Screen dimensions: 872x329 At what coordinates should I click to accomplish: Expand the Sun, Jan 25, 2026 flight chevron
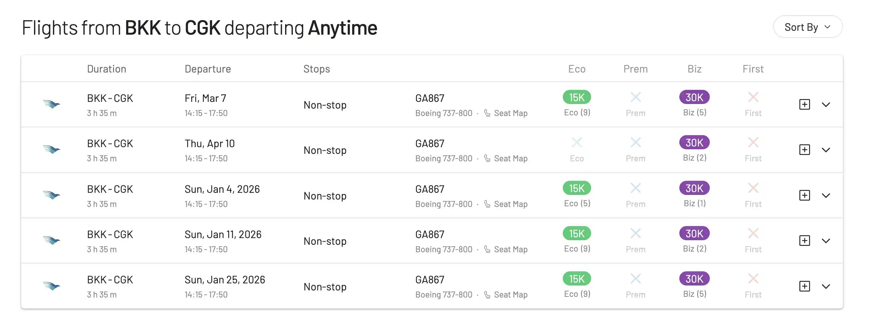(826, 287)
